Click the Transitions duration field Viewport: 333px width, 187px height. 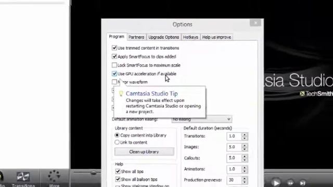tap(234, 136)
